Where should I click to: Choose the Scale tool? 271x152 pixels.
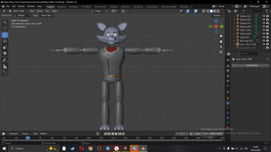click(x=5, y=47)
